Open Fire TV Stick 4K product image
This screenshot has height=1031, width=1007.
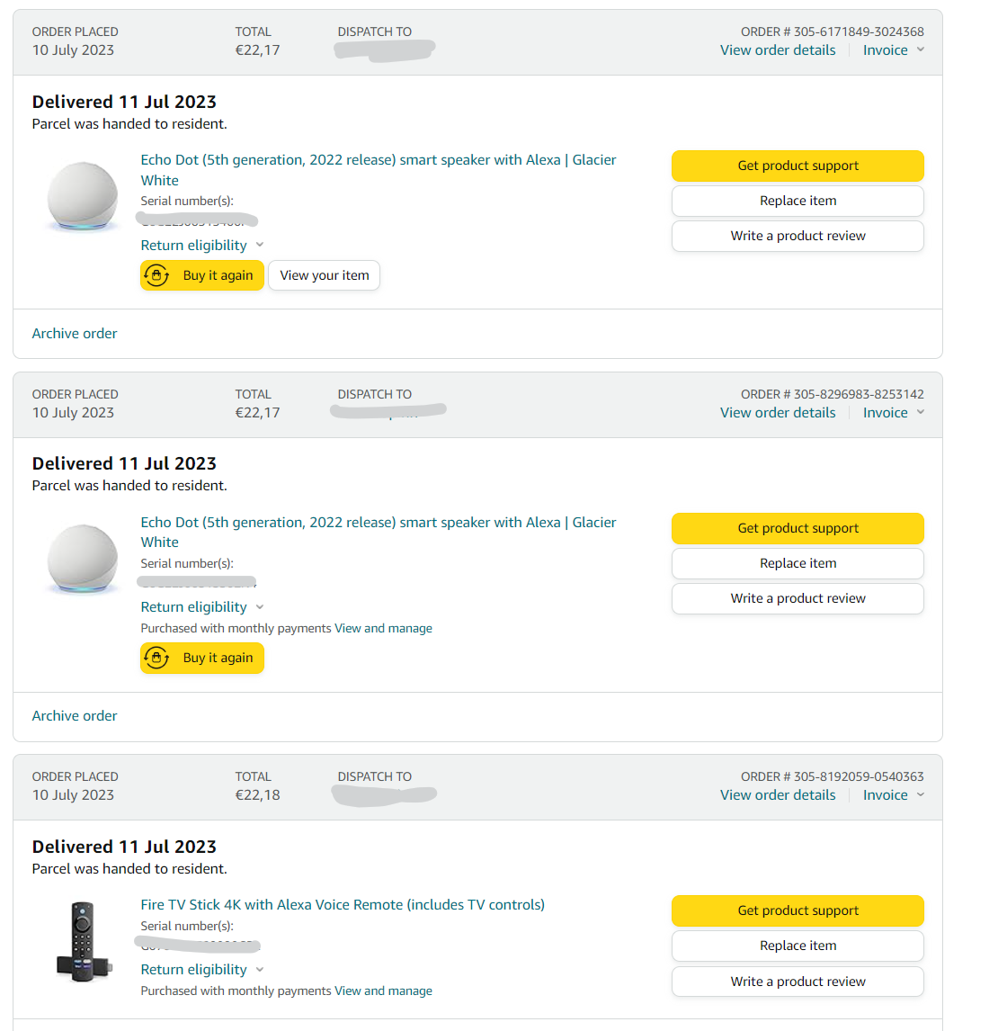click(x=82, y=942)
